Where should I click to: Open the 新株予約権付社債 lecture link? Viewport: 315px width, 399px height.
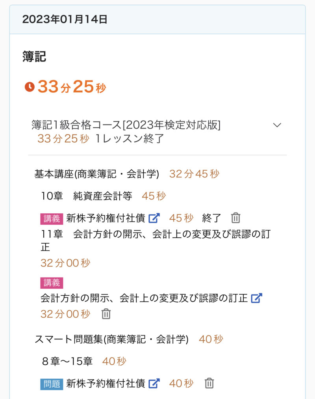tap(106, 218)
